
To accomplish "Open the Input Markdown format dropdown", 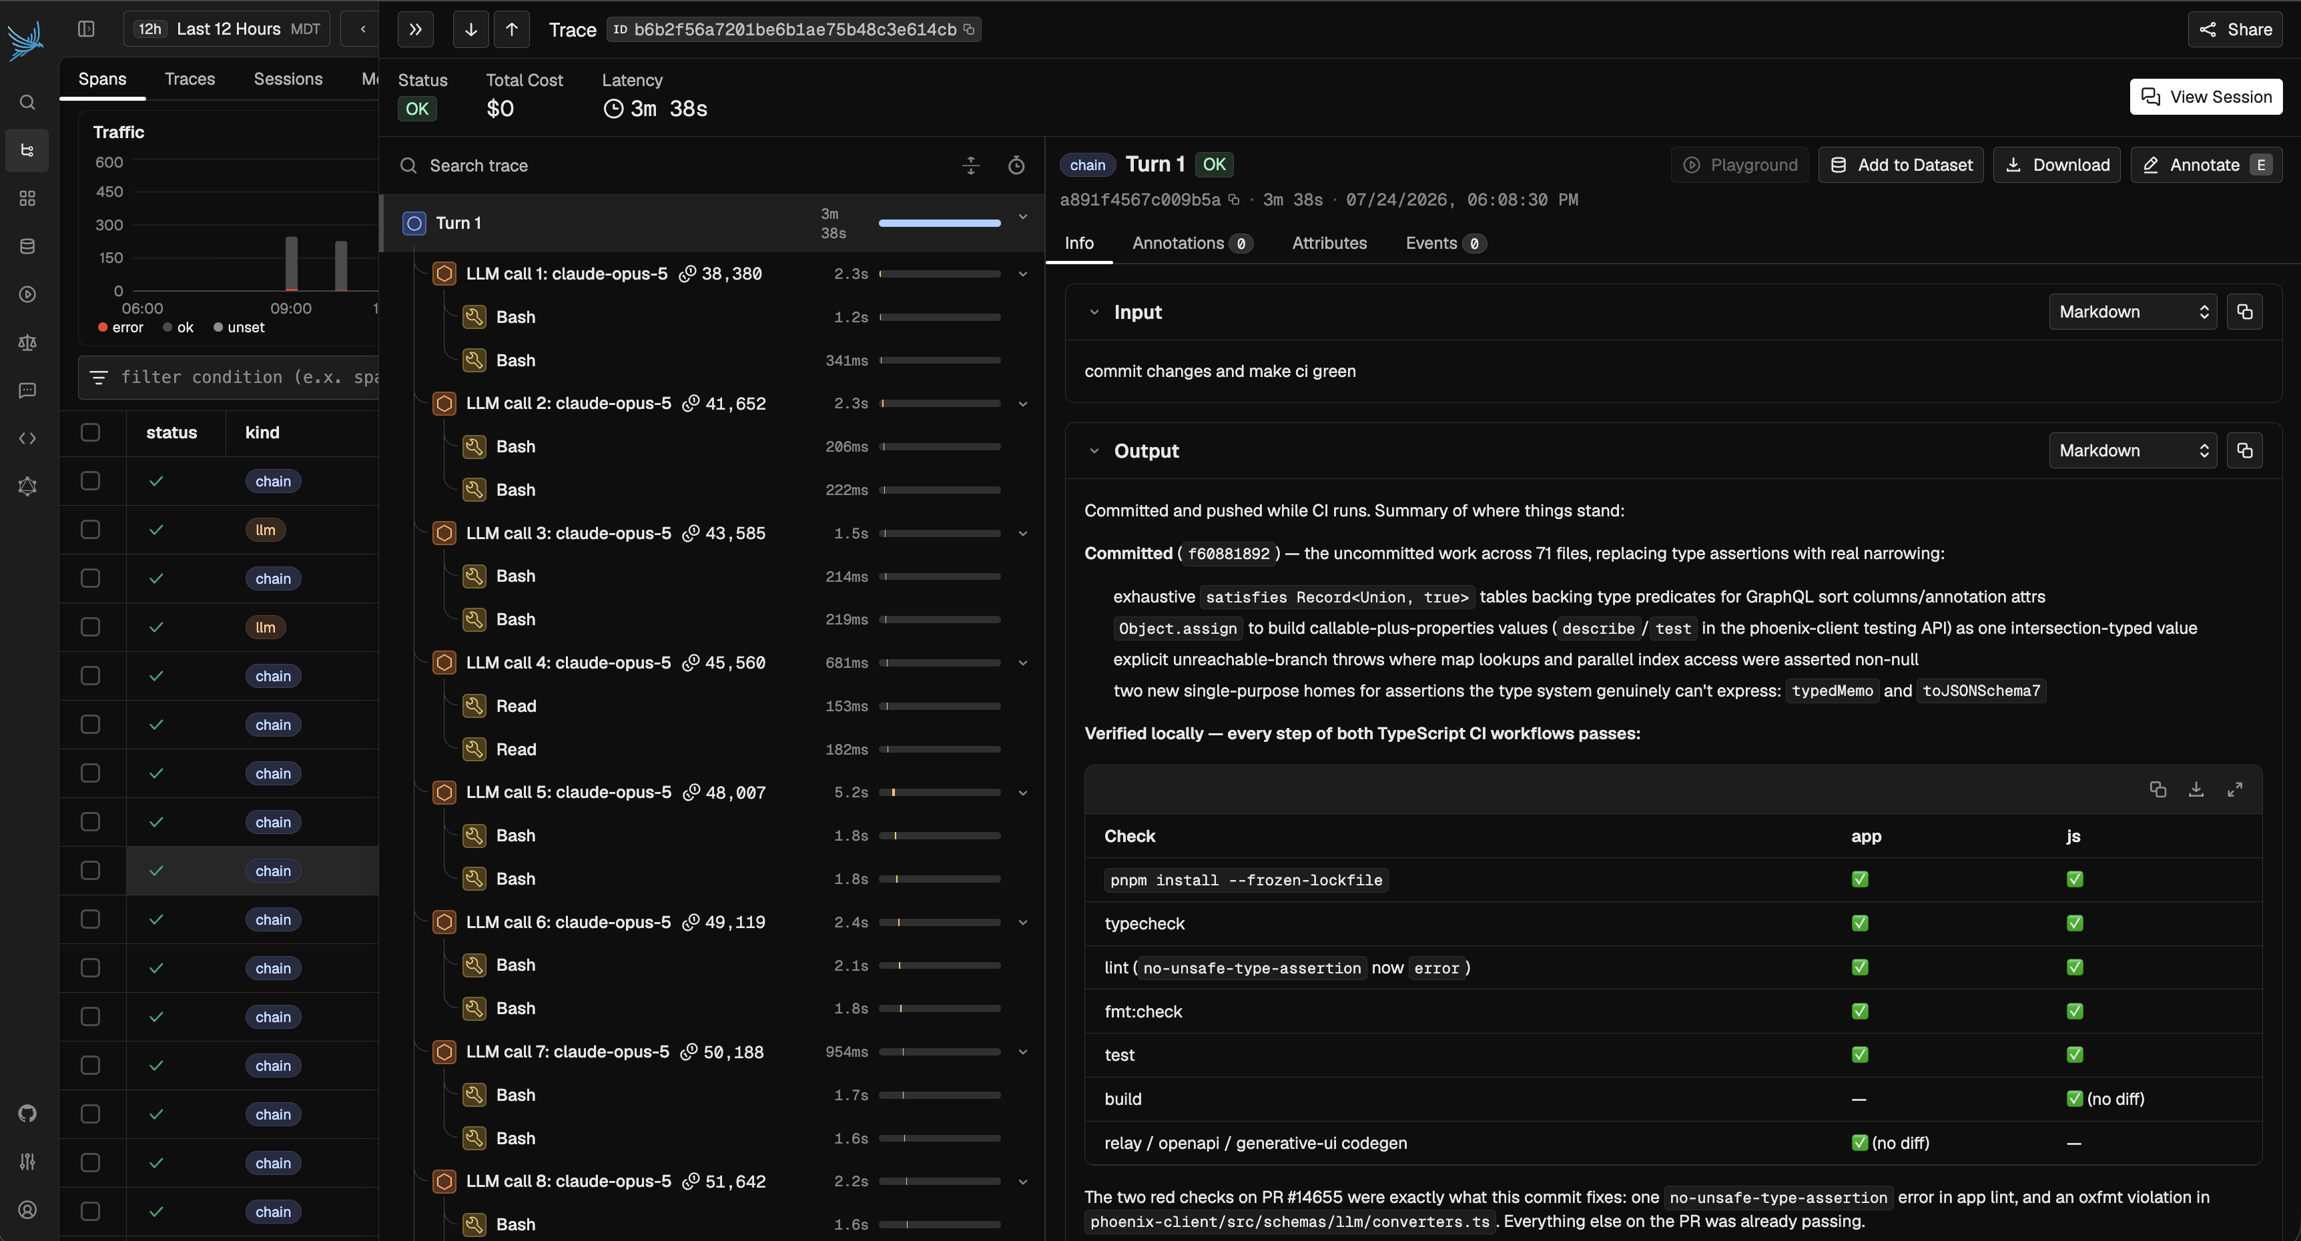I will pos(2133,312).
